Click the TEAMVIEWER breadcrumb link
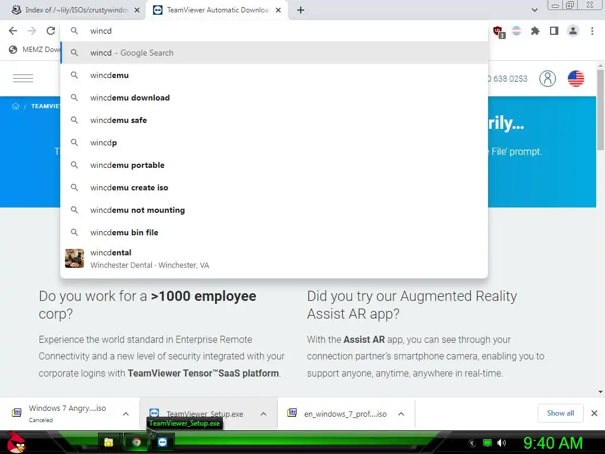The height and width of the screenshot is (454, 605). point(45,106)
